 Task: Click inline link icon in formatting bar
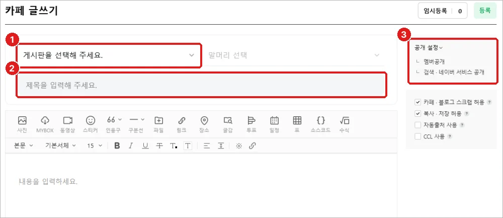pyautogui.click(x=253, y=146)
